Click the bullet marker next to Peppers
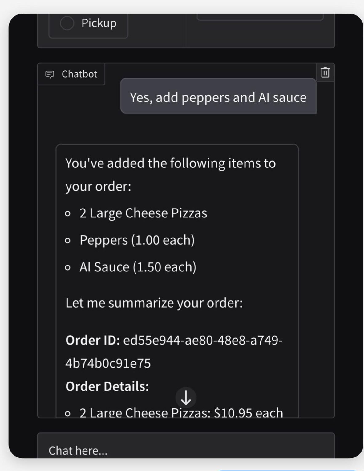The image size is (364, 471). (68, 241)
